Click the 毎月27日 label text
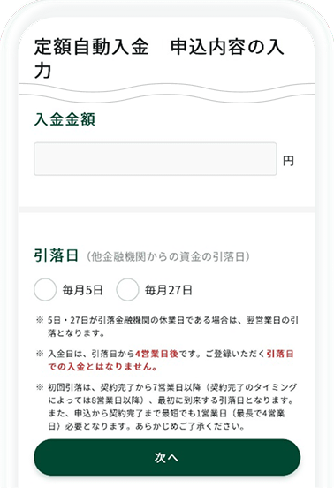 click(168, 290)
